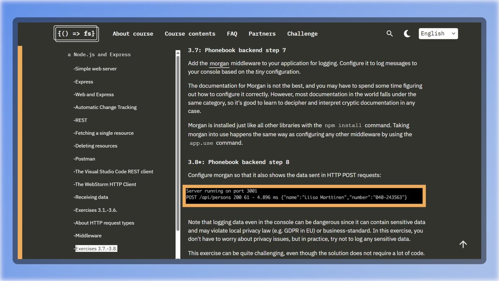Screen dimensions: 499x281
Task: Go to About HTTP request types
Action: click(104, 223)
